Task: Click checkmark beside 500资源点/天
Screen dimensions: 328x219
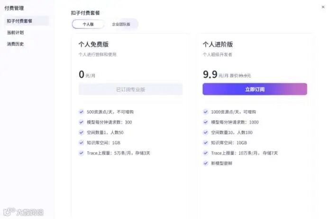Action: 82,112
